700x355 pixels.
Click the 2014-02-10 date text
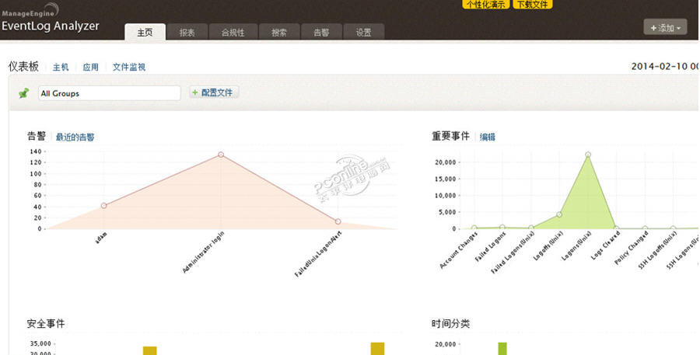[665, 67]
